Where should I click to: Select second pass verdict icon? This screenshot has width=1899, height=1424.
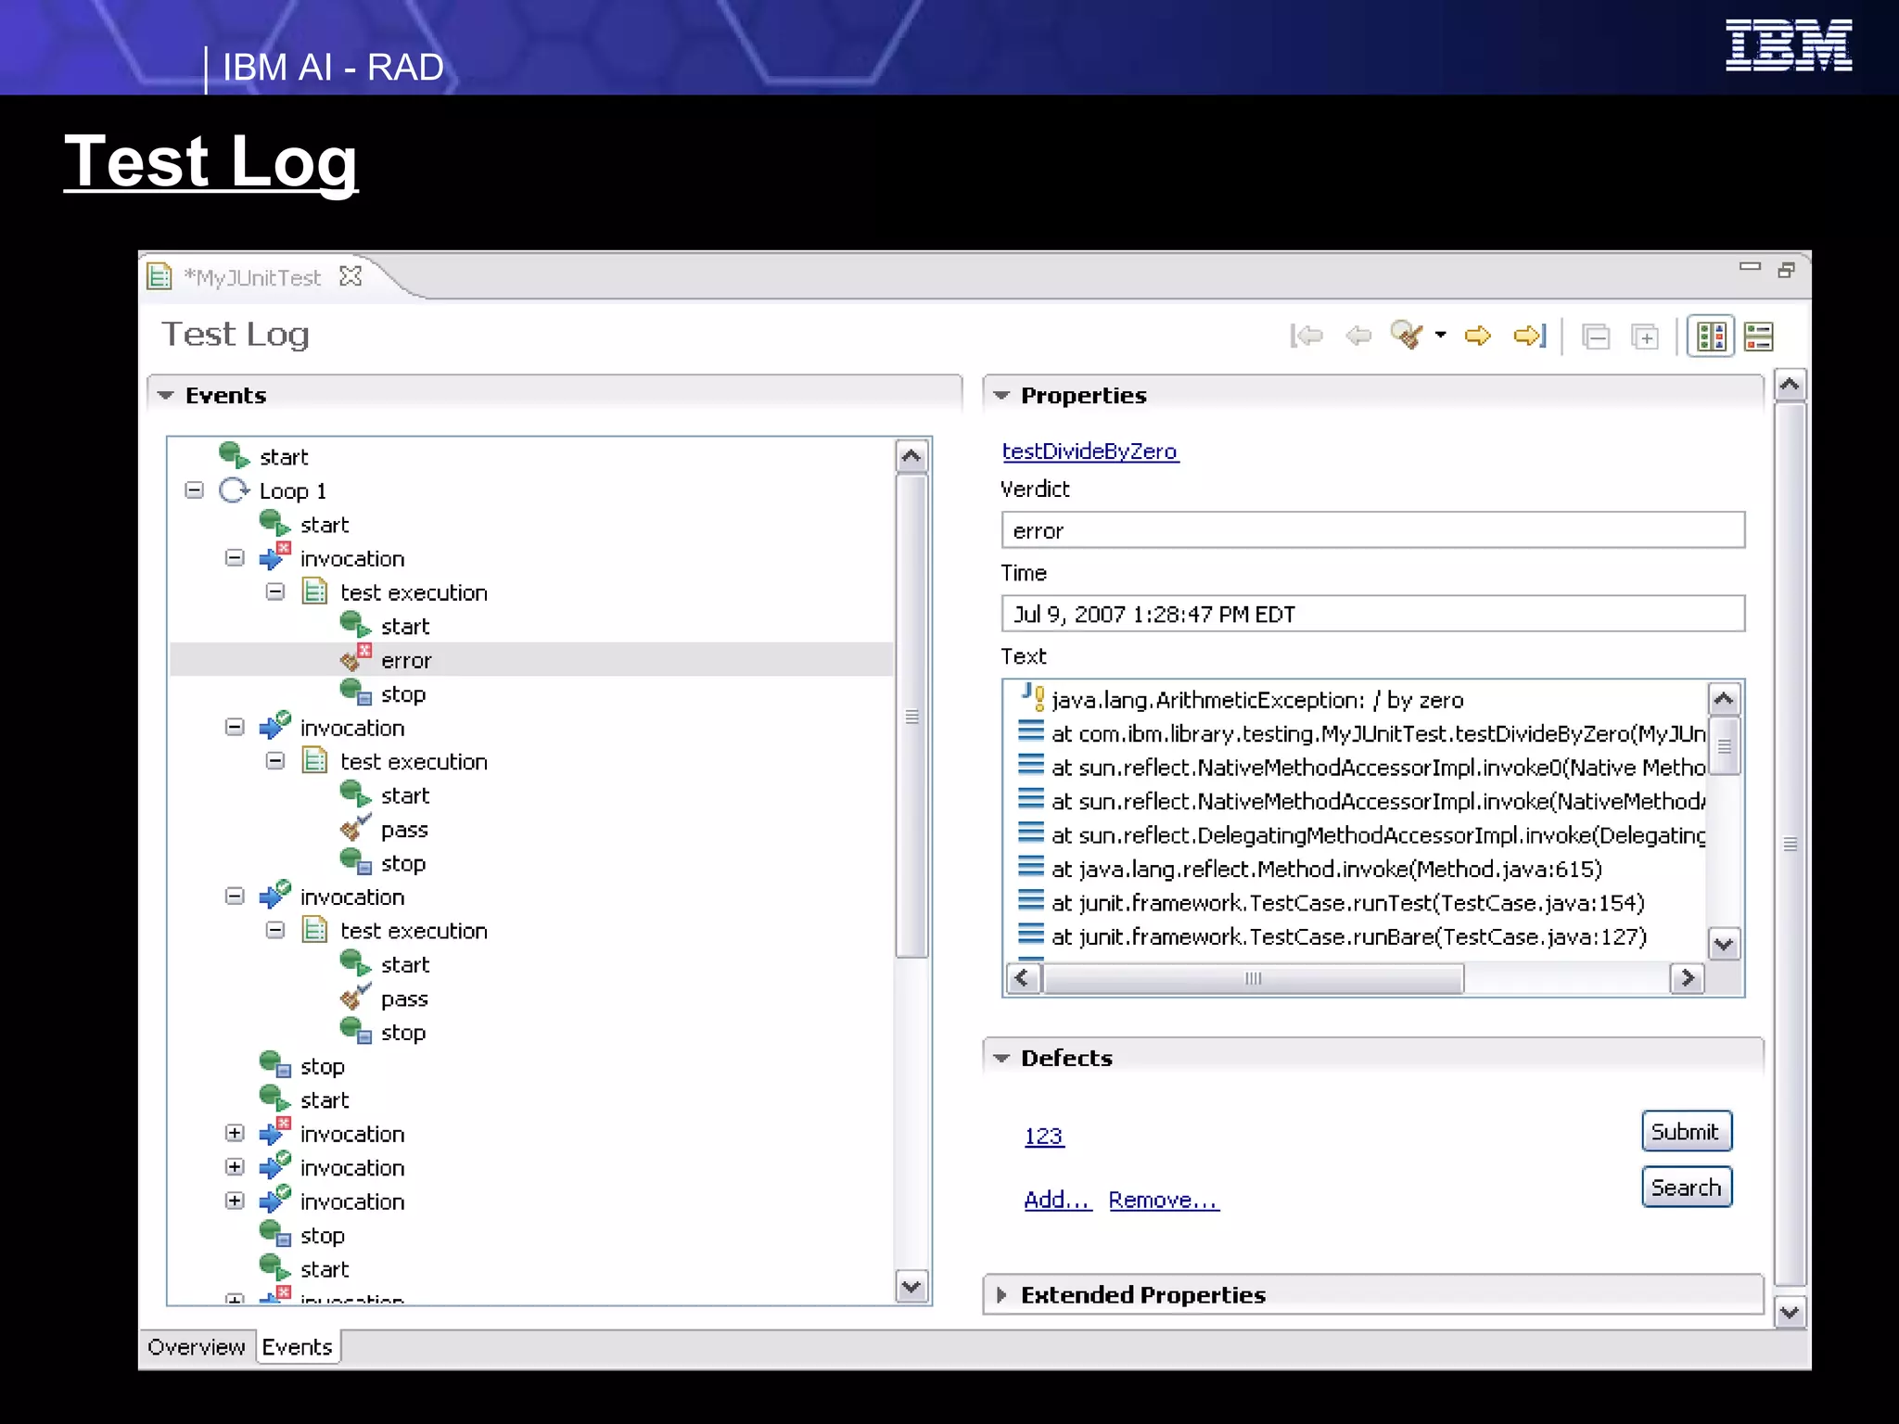tap(355, 998)
